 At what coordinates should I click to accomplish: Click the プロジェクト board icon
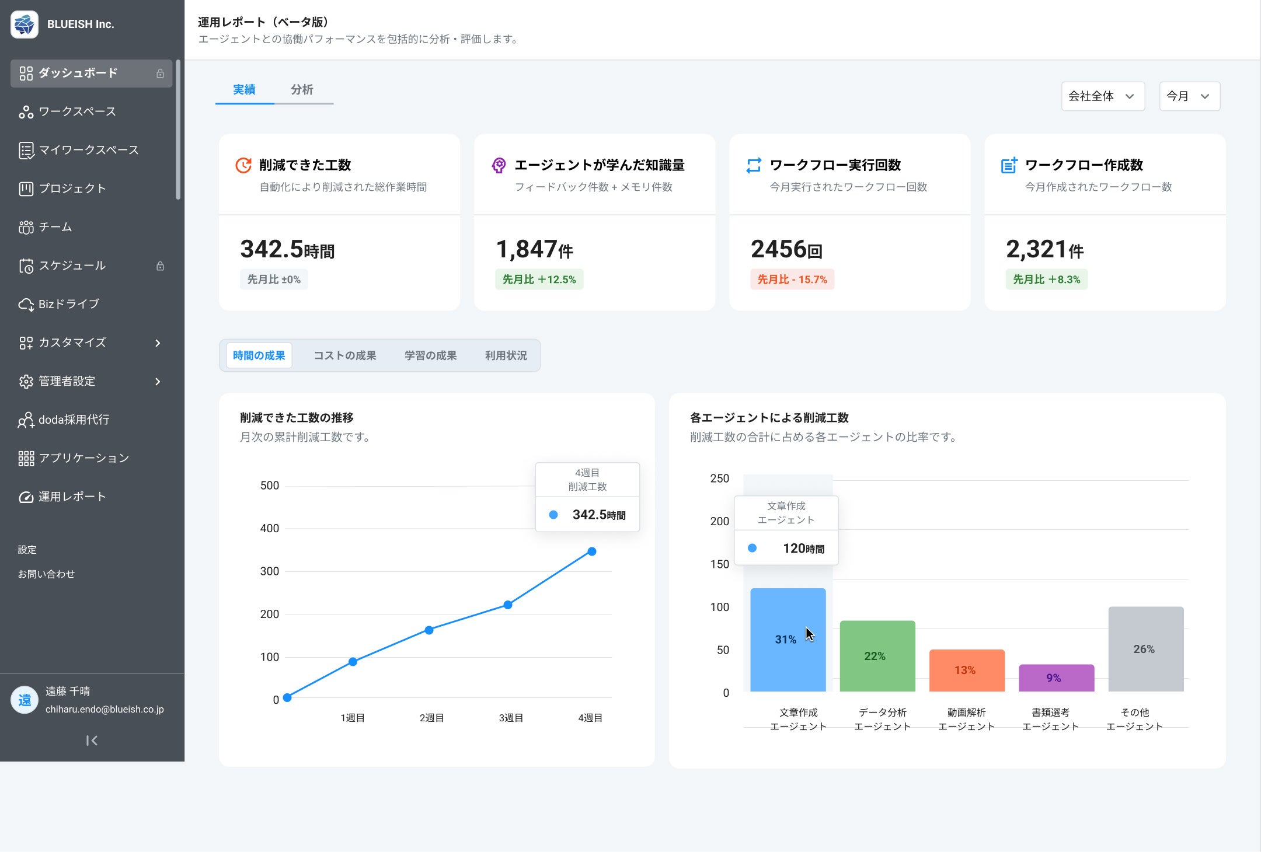tap(26, 188)
